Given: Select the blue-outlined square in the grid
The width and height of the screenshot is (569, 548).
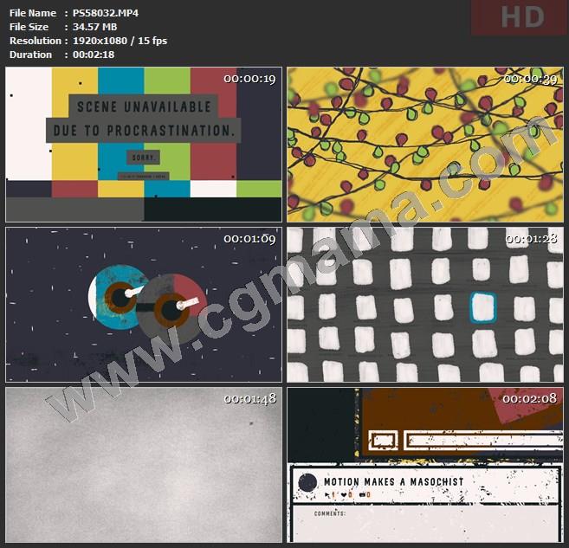Looking at the screenshot, I should point(482,306).
